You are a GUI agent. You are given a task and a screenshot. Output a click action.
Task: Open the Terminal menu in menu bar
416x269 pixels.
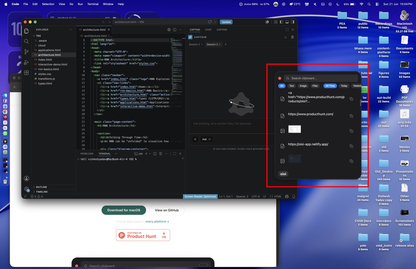(x=93, y=4)
